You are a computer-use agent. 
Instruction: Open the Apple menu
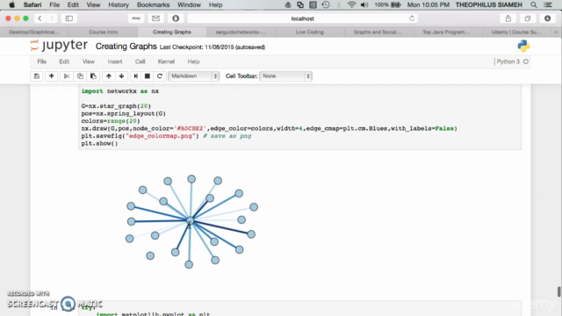[x=11, y=4]
